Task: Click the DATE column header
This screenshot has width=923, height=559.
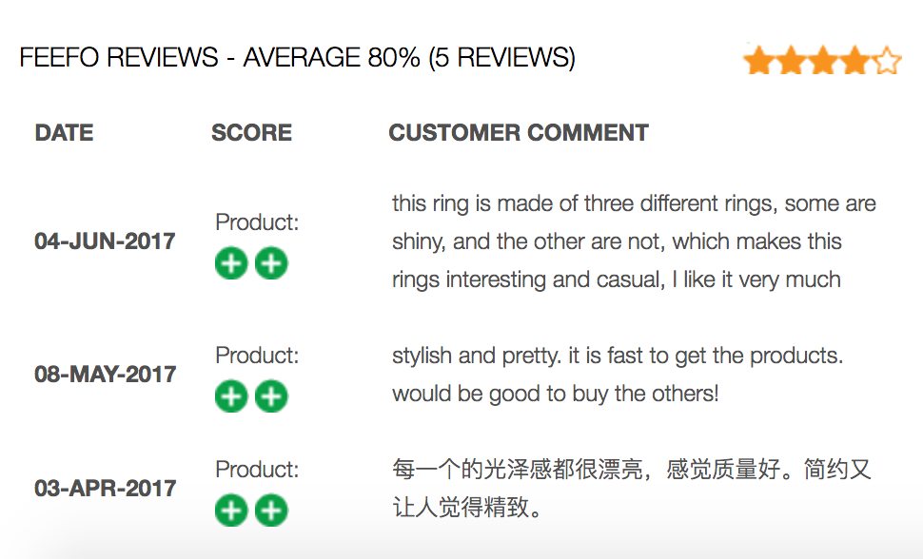Action: 64,133
